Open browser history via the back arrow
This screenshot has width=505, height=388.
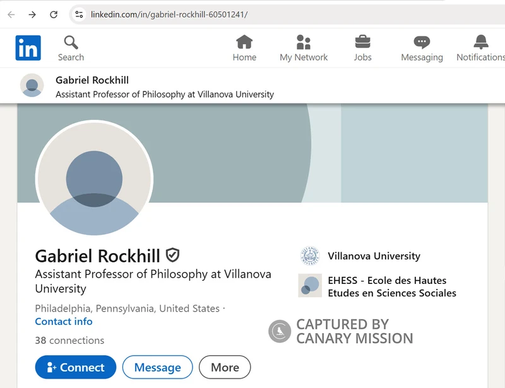13,13
